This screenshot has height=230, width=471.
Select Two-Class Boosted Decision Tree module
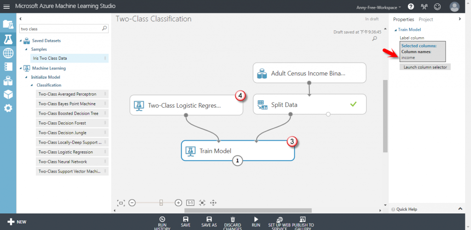pyautogui.click(x=72, y=114)
